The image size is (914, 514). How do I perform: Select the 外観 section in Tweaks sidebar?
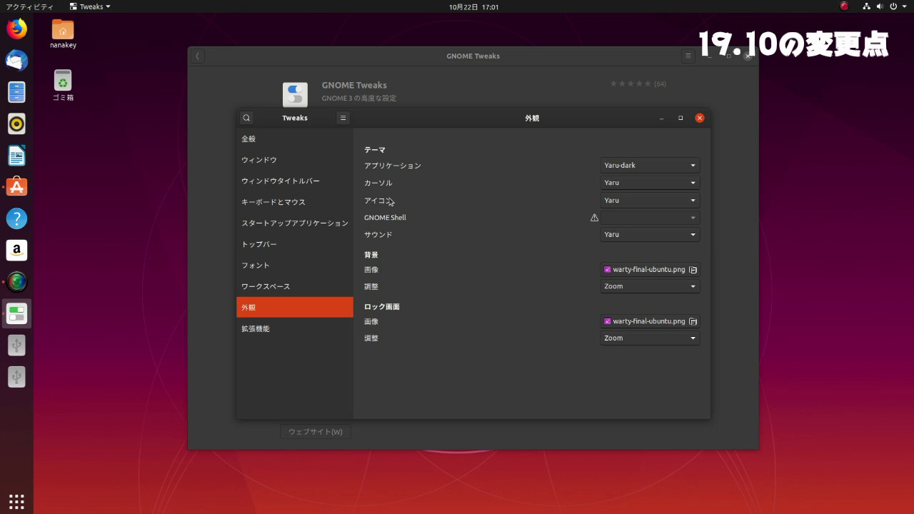coord(294,307)
